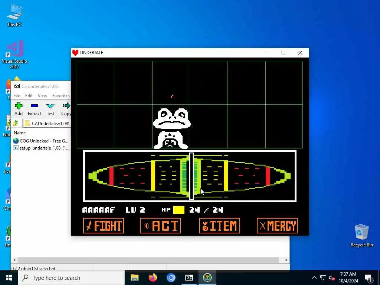Click the muted volume icon in tray
Screen dimensions: 380x285
point(332,278)
